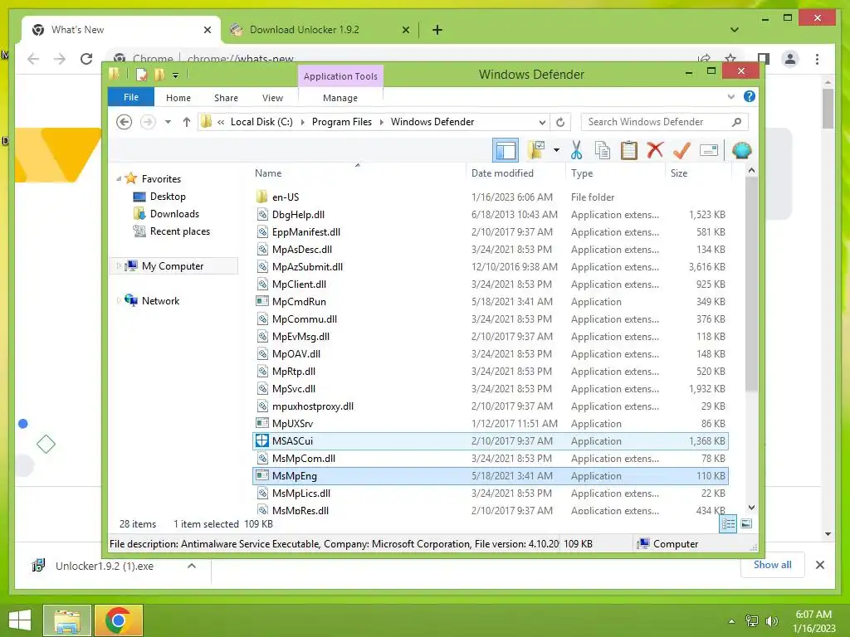Screen dimensions: 850x637
Task: Expand the Explorer ribbon chevron
Action: coord(730,96)
